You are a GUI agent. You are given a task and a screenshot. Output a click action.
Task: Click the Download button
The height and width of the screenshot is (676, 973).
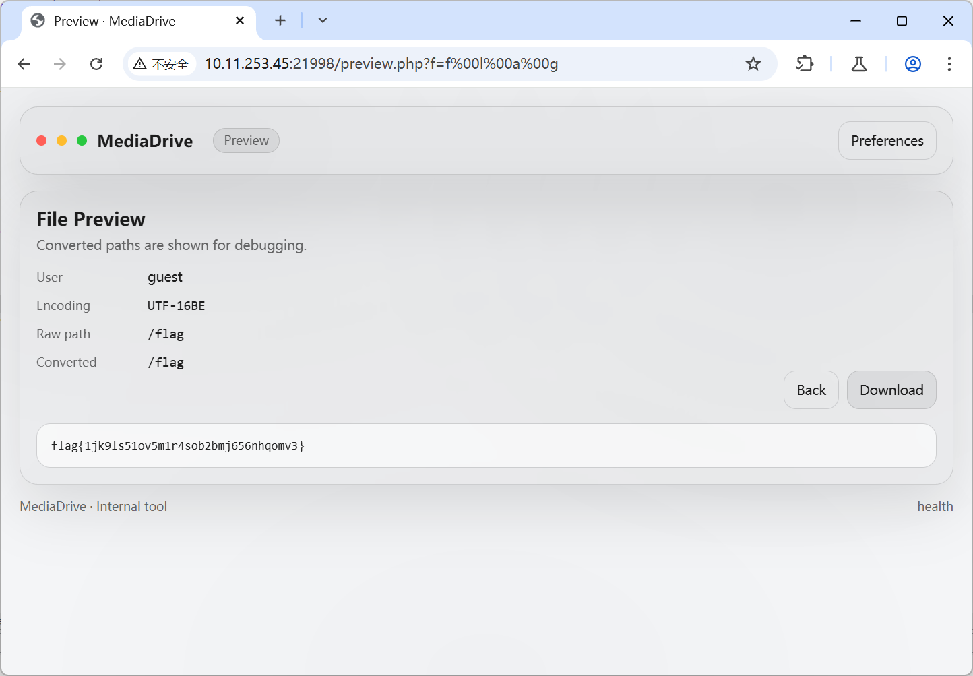891,390
